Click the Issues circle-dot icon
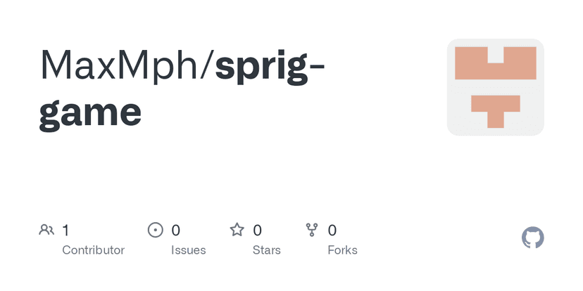The width and height of the screenshot is (583, 291). (x=155, y=230)
